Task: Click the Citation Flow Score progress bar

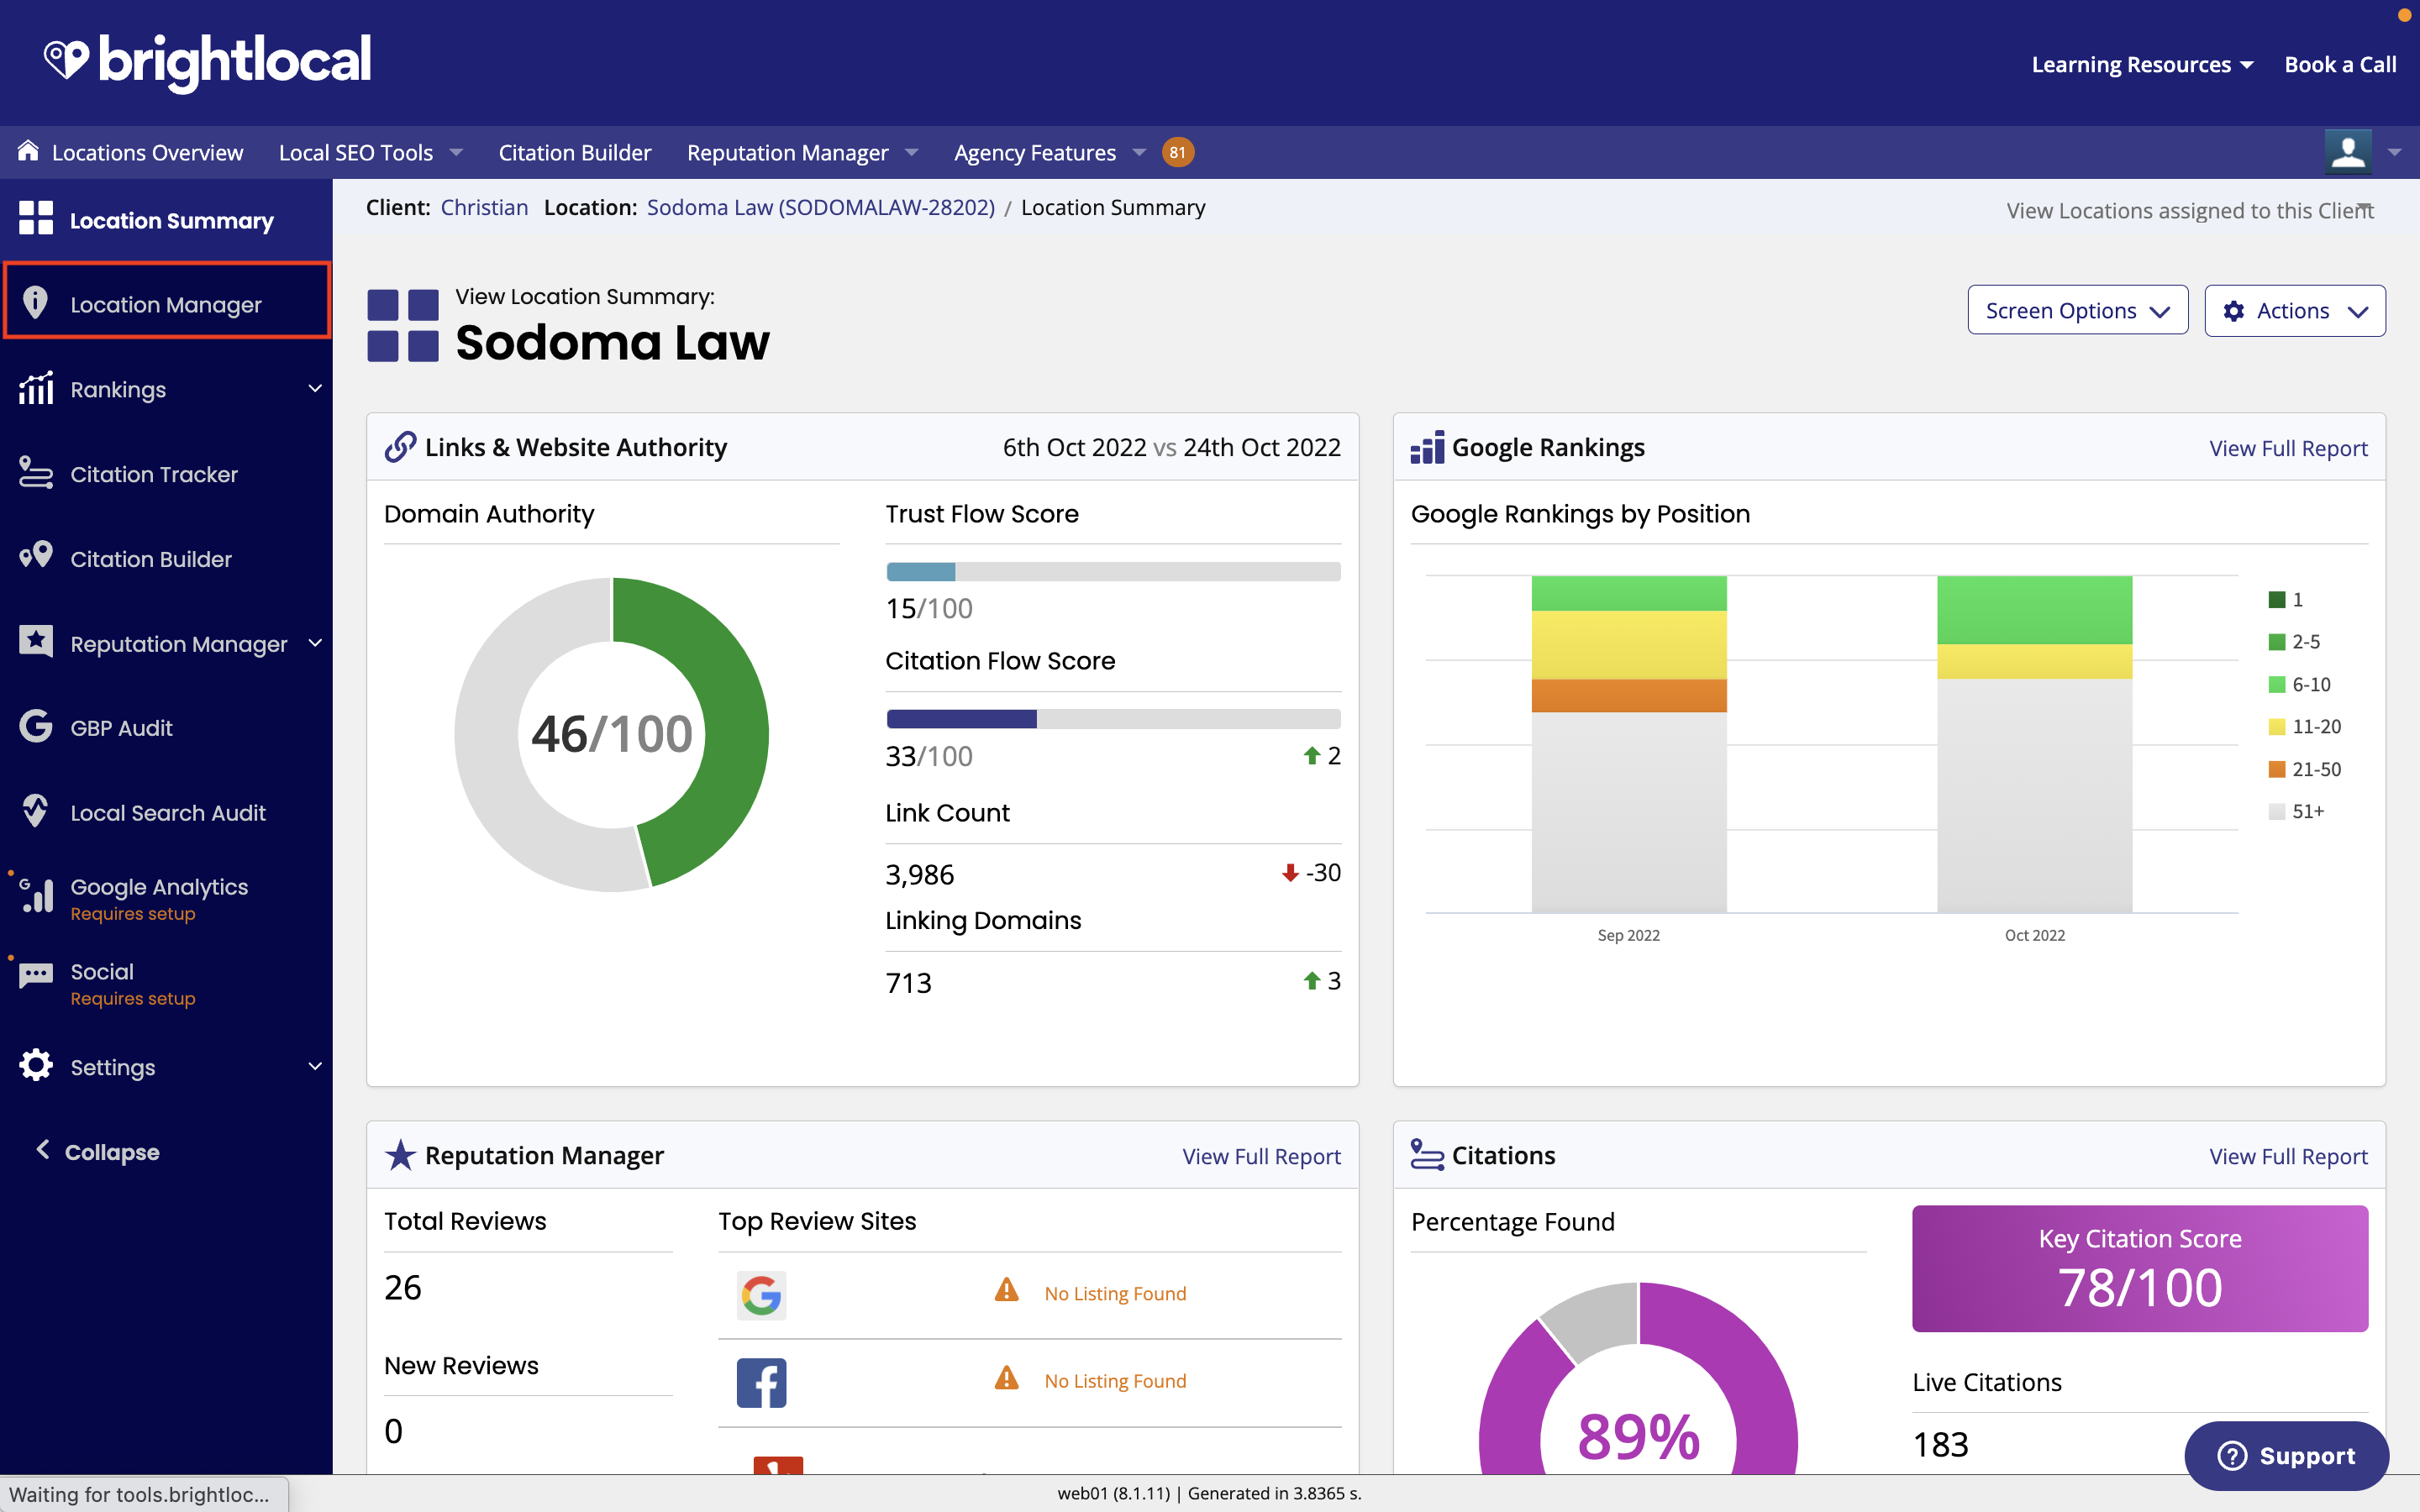Action: pyautogui.click(x=1113, y=718)
